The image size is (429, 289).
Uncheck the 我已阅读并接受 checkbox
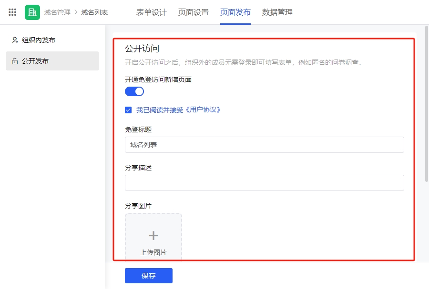pos(128,110)
